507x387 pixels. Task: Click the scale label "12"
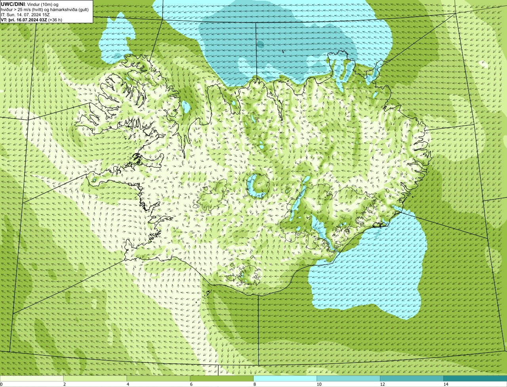point(382,384)
